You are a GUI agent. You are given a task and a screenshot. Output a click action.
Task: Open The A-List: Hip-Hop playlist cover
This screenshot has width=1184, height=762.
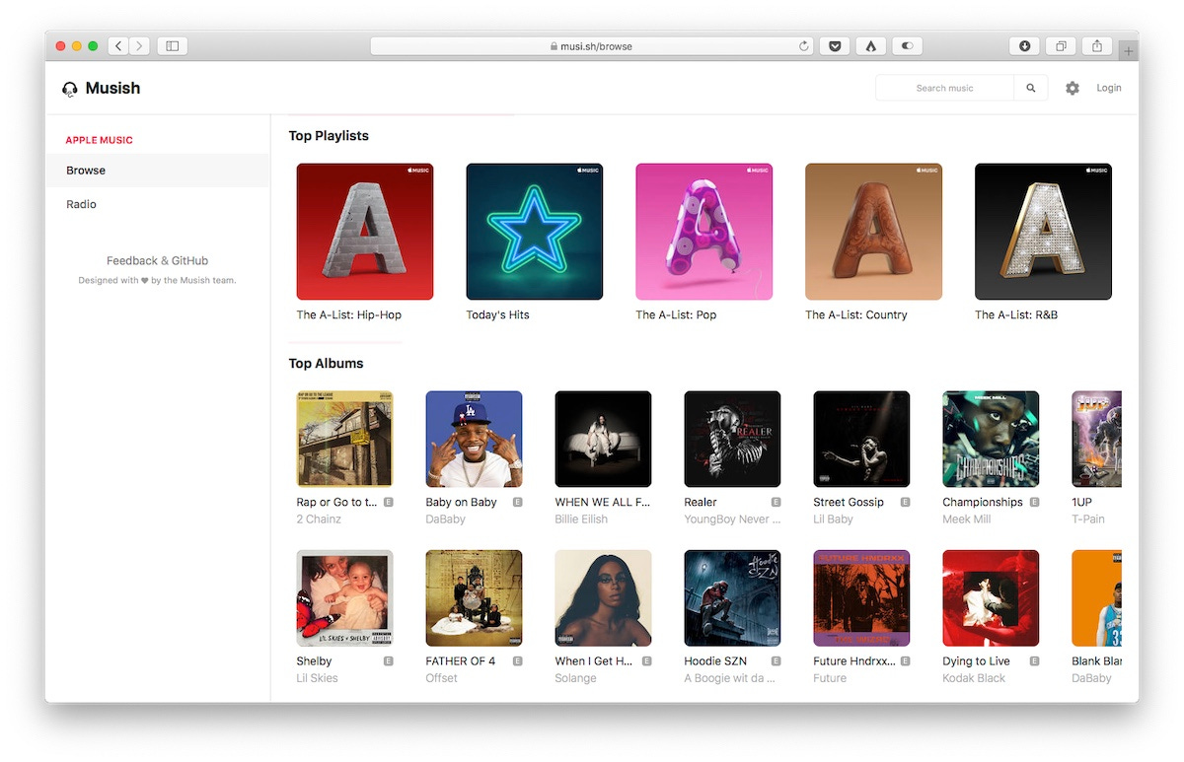tap(365, 232)
